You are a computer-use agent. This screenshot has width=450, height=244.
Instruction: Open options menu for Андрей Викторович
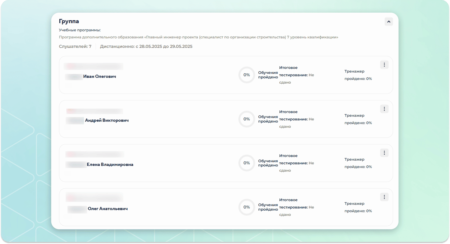pyautogui.click(x=384, y=109)
